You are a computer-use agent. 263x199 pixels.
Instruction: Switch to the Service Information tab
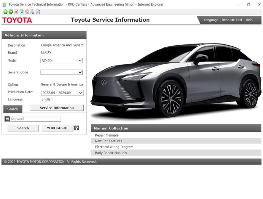pyautogui.click(x=57, y=108)
